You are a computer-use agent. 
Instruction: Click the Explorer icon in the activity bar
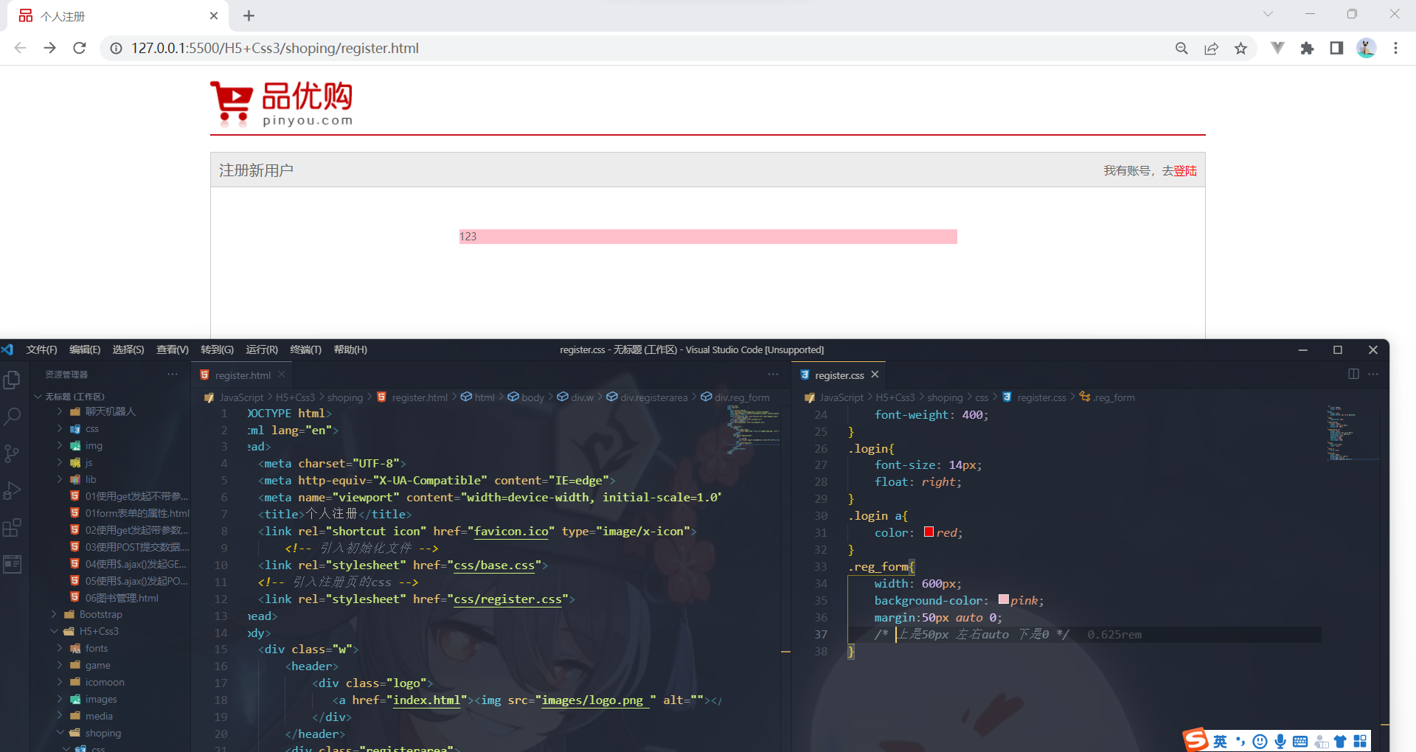[12, 380]
